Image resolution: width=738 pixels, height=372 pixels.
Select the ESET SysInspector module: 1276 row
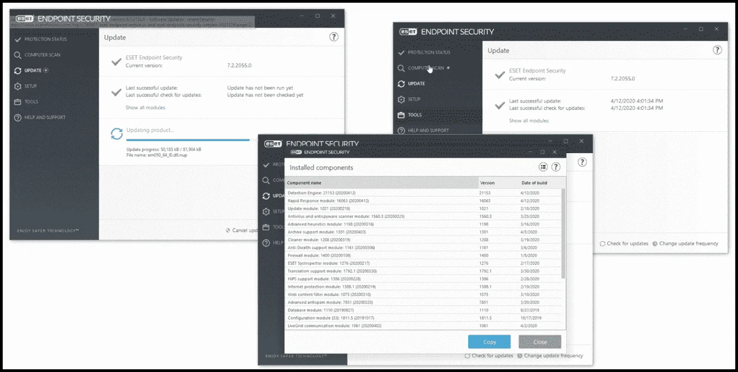click(423, 263)
